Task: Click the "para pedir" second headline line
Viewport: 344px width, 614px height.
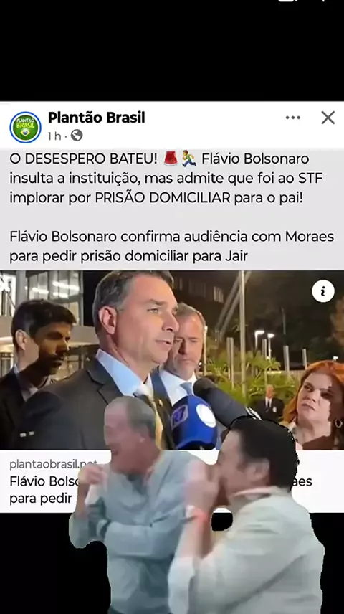Action: coord(41,499)
